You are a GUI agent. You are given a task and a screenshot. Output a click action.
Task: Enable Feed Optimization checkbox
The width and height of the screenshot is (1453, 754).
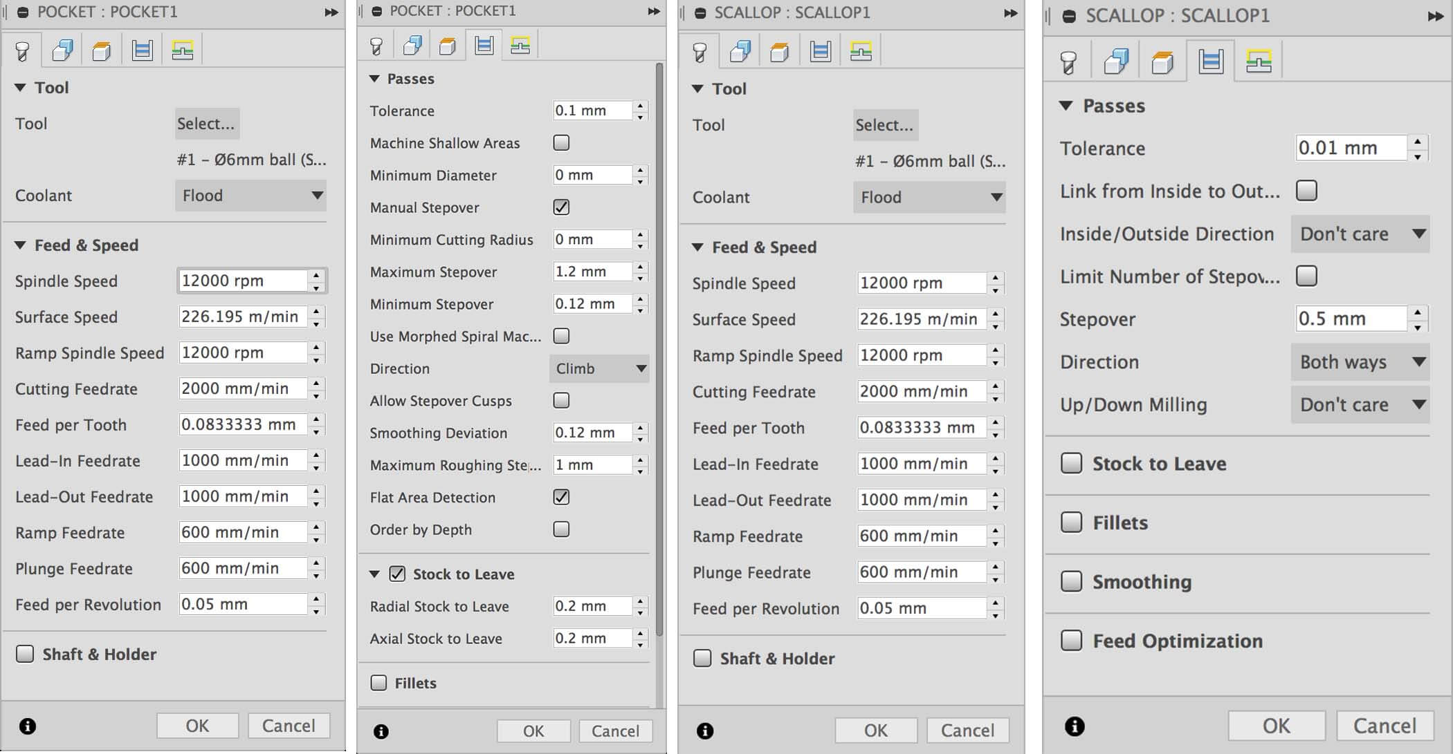tap(1072, 641)
